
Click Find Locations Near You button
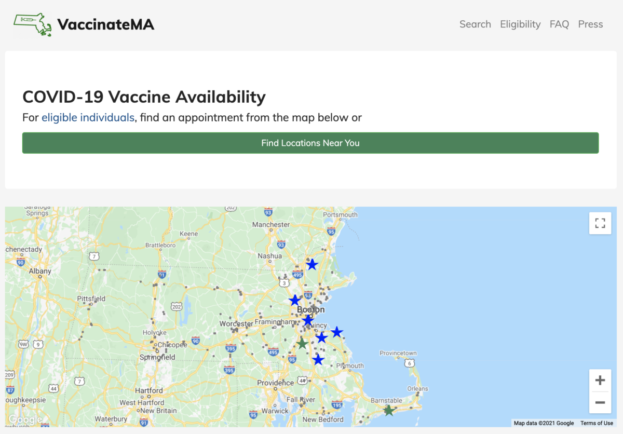[310, 143]
